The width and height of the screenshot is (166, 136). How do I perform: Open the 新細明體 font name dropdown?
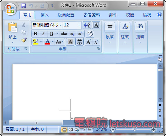pyautogui.click(x=60, y=25)
